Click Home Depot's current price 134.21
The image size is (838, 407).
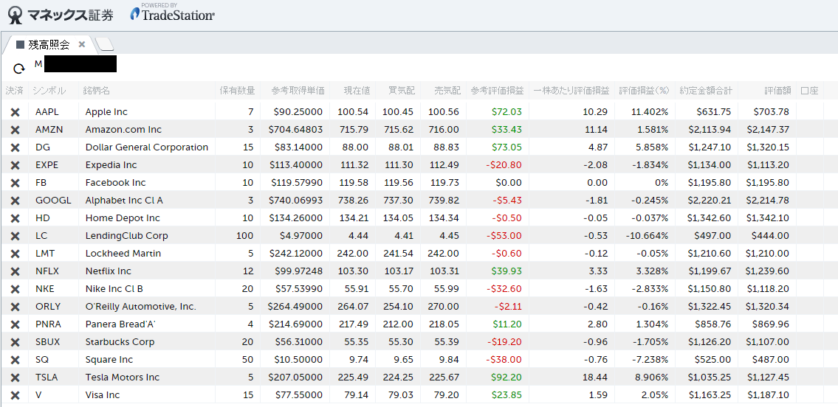click(x=353, y=218)
